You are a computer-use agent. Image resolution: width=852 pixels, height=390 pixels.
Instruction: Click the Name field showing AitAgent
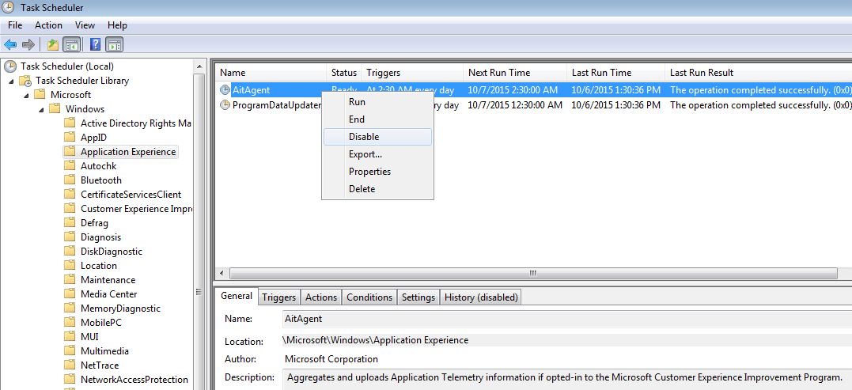[x=567, y=319]
